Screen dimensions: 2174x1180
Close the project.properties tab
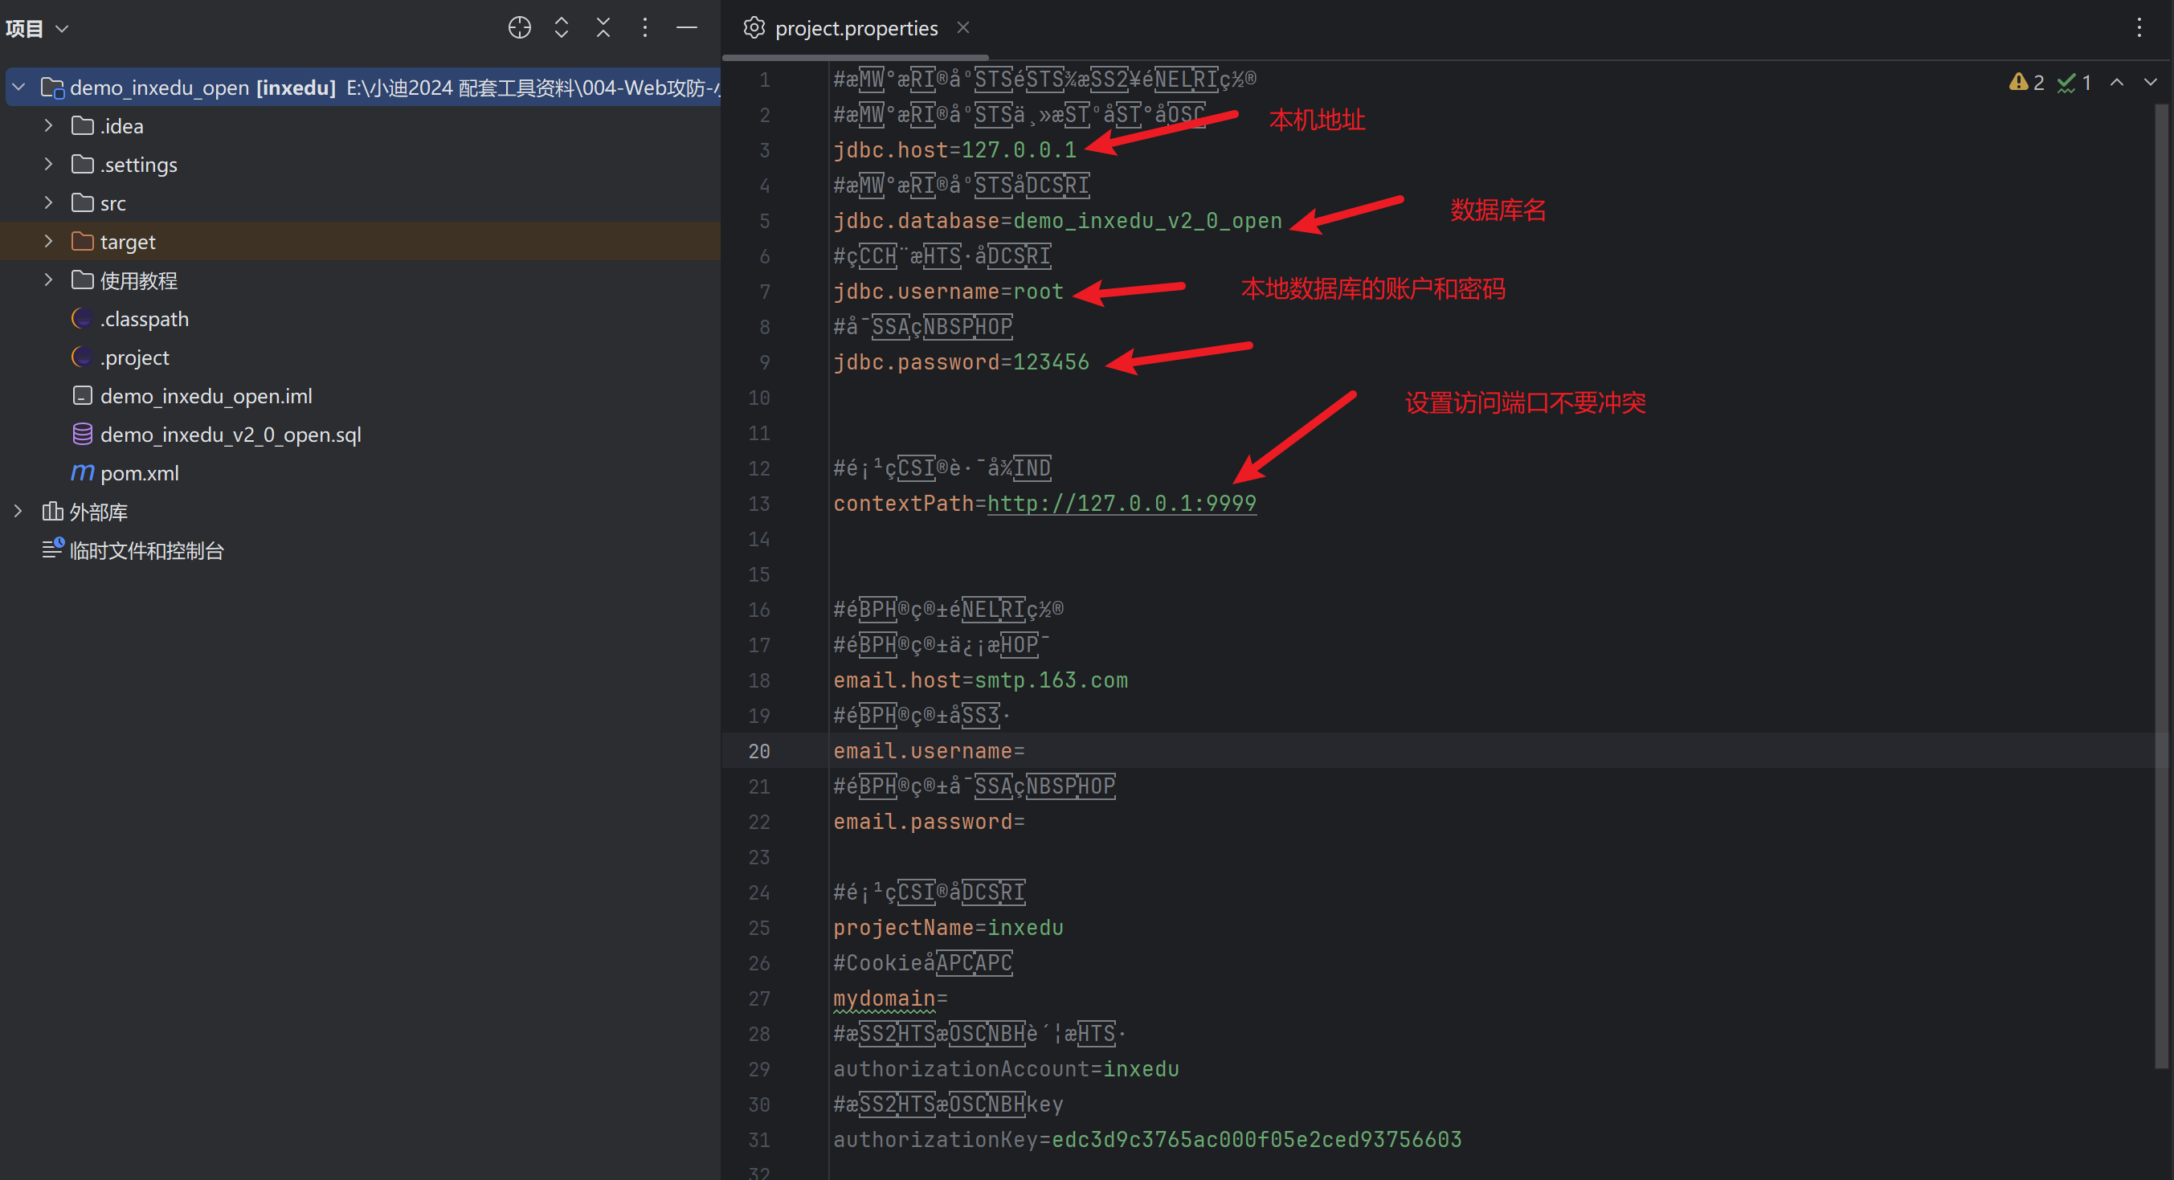point(963,28)
